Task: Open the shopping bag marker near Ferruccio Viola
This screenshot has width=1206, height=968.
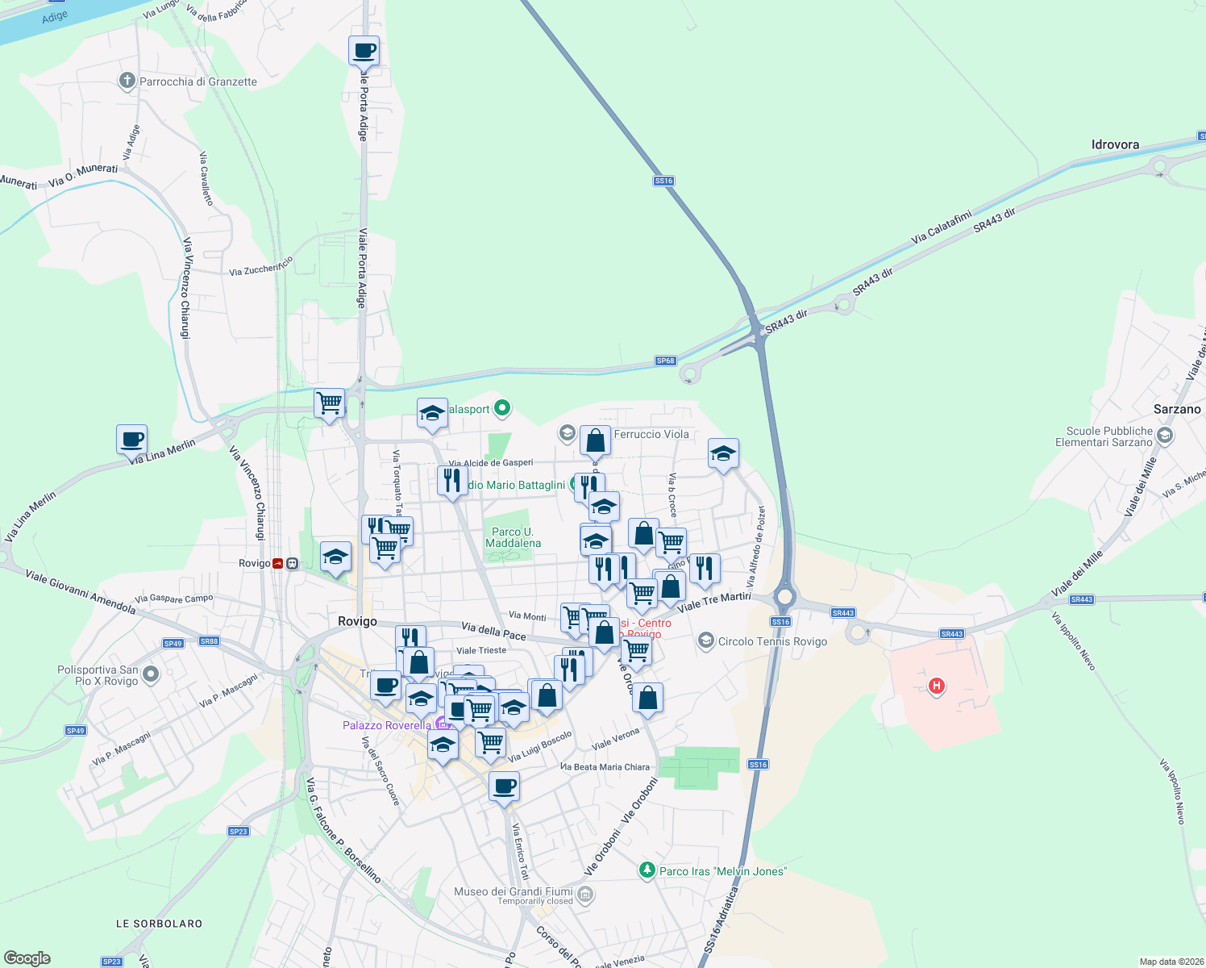Action: pos(596,440)
